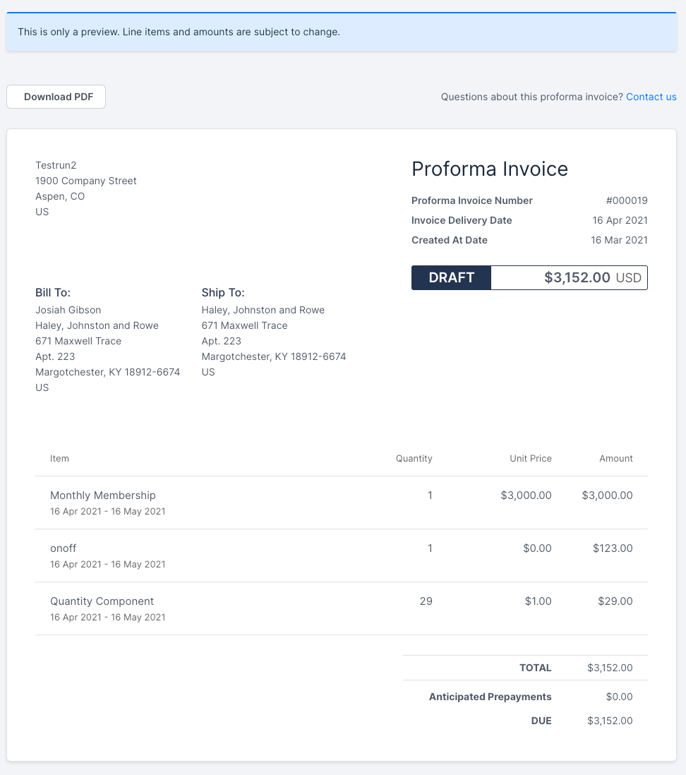
Task: Click the onoff line item name
Action: 64,548
